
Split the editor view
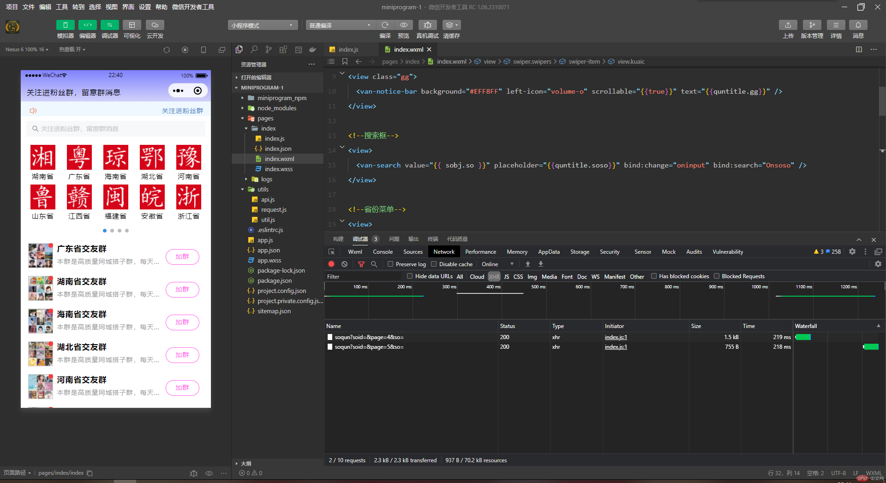pos(859,49)
